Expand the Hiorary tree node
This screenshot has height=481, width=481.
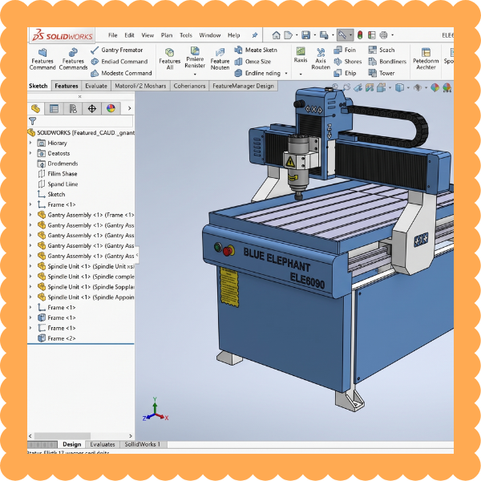30,143
